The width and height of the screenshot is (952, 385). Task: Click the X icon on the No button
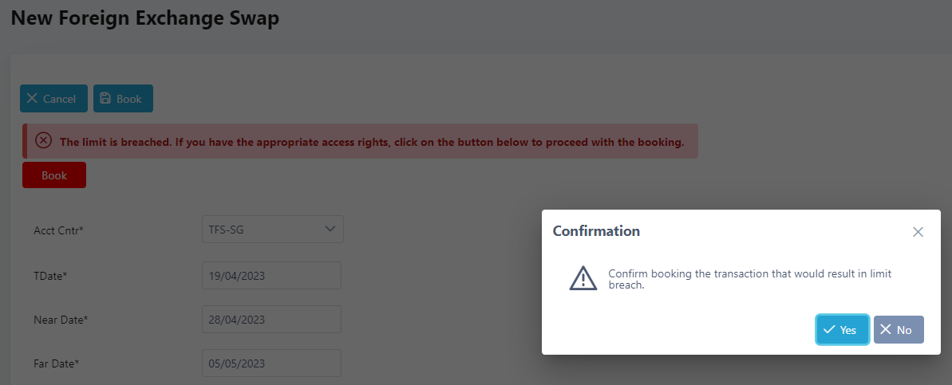pyautogui.click(x=886, y=330)
